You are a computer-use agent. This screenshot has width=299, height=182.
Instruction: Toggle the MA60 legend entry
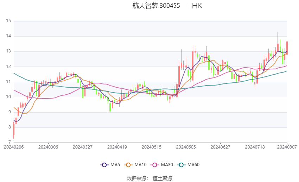[x=188, y=165]
